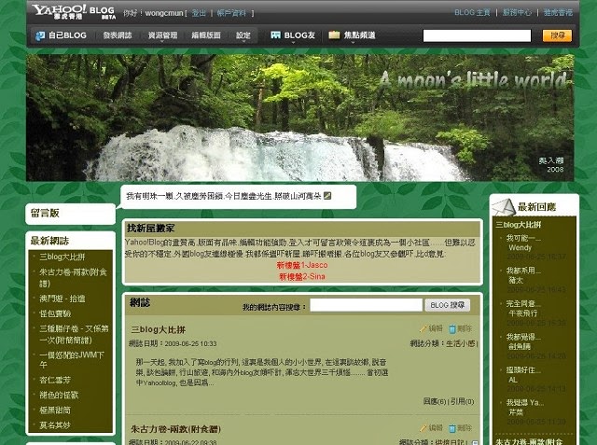Expand the 焦點頻道 menu
Viewport: 597px width, 445px height.
tap(359, 35)
